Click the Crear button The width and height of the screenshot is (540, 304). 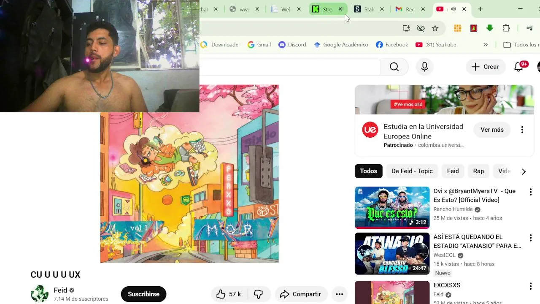(486, 67)
